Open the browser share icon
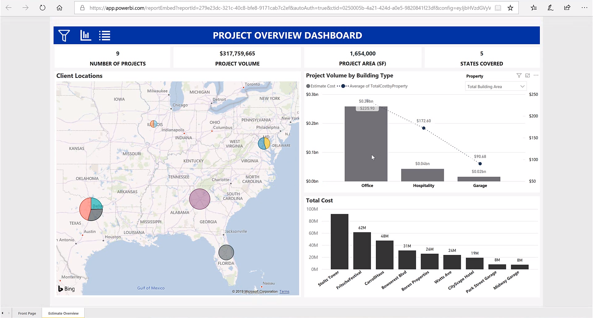The height and width of the screenshot is (318, 593). pyautogui.click(x=567, y=8)
